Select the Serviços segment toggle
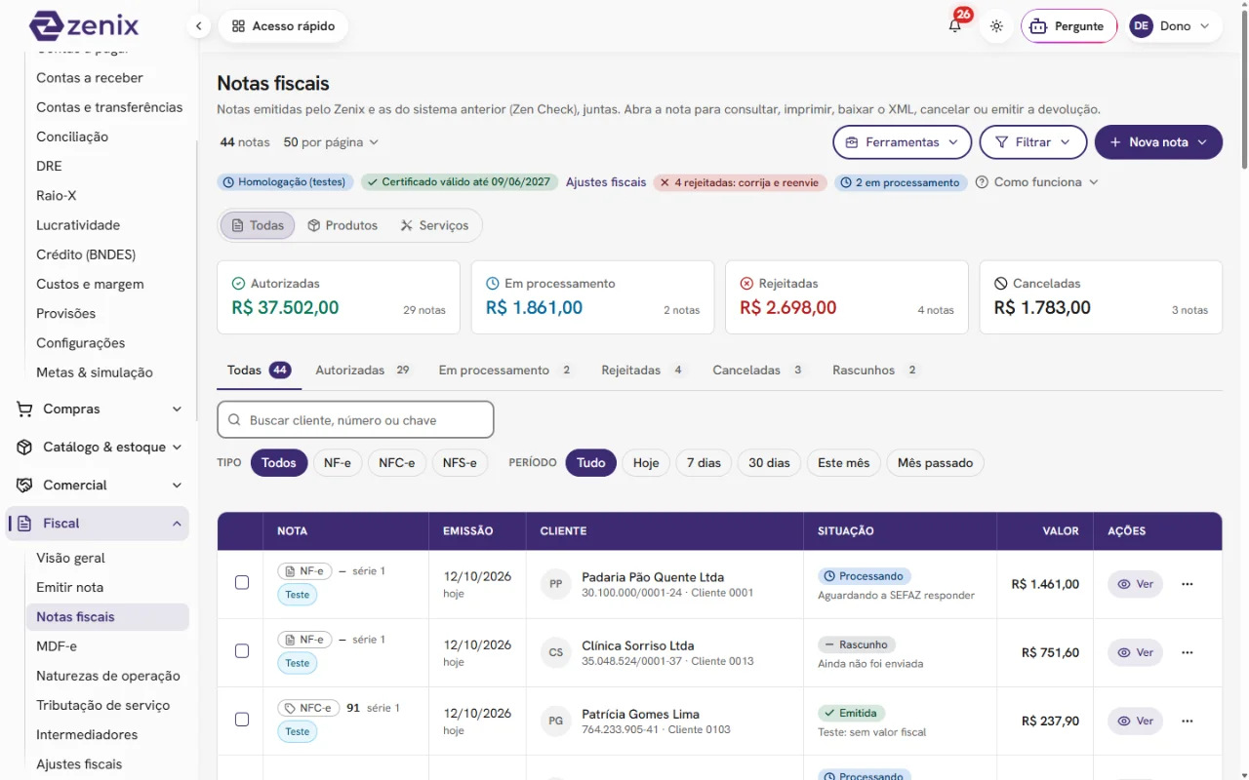 [434, 225]
